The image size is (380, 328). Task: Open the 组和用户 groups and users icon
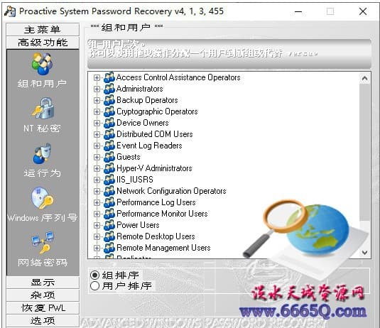pos(42,64)
